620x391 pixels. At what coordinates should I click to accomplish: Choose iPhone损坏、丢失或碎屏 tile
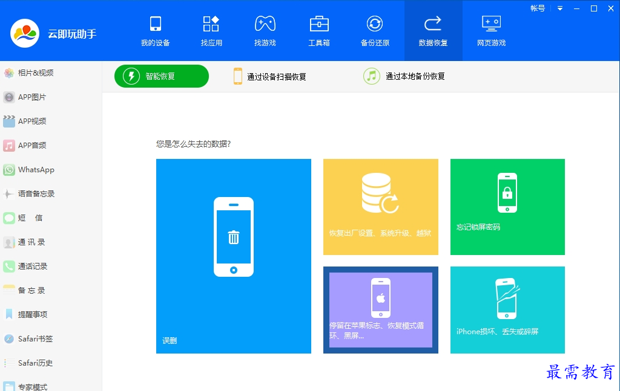(508, 310)
